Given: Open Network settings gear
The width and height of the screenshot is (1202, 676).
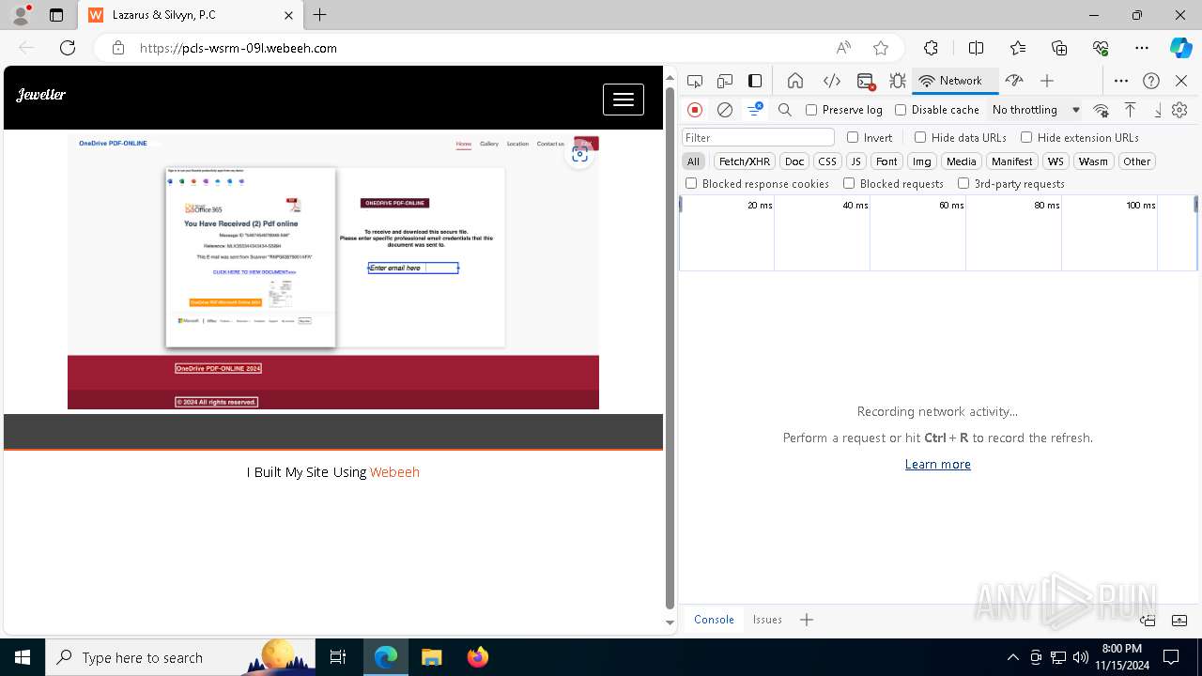Looking at the screenshot, I should [x=1179, y=110].
